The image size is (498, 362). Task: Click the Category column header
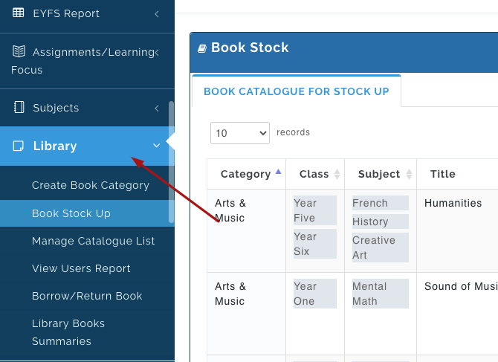coord(245,174)
